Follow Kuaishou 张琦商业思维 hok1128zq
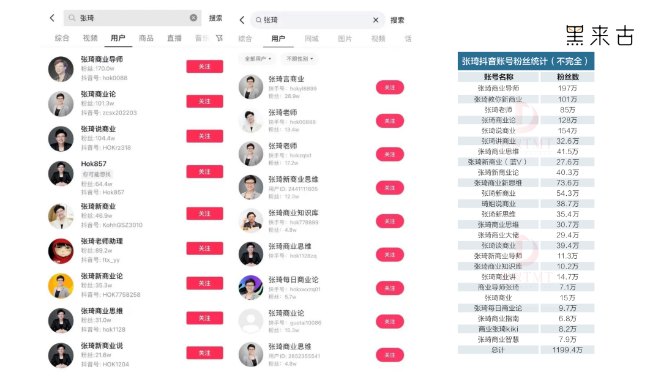Viewport: 661px width, 372px height. (x=389, y=255)
